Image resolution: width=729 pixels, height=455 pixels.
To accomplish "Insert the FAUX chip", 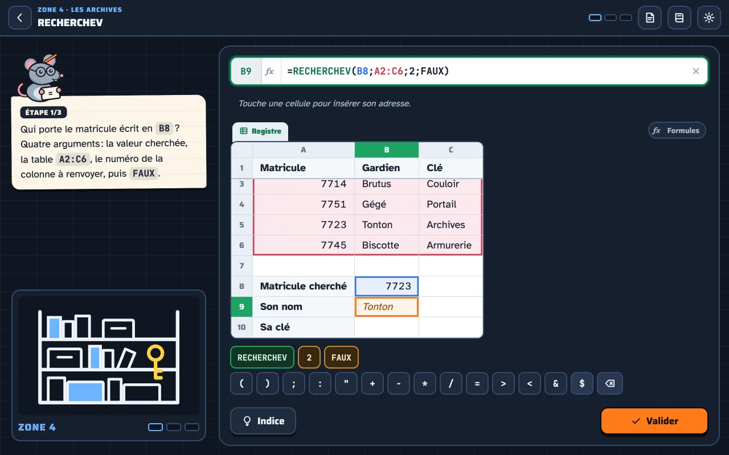I will (341, 358).
